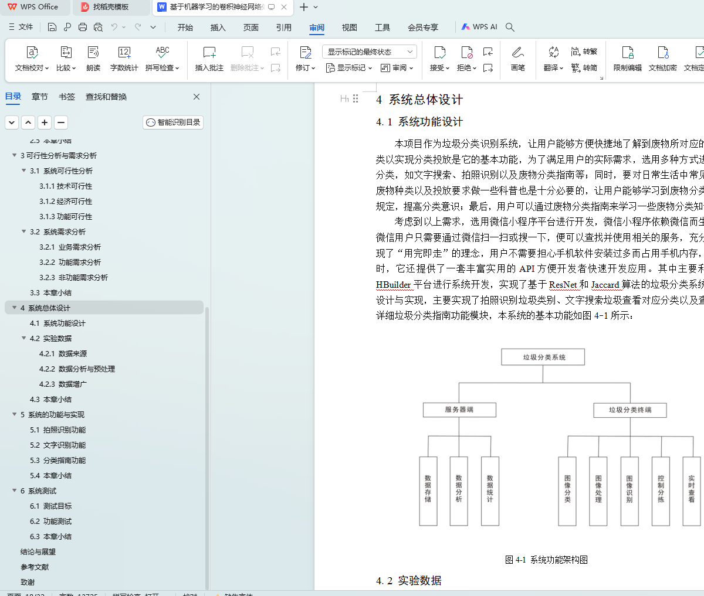Screen dimensions: 704x596
Task: Switch to 书签 navigation tab
Action: tap(67, 97)
